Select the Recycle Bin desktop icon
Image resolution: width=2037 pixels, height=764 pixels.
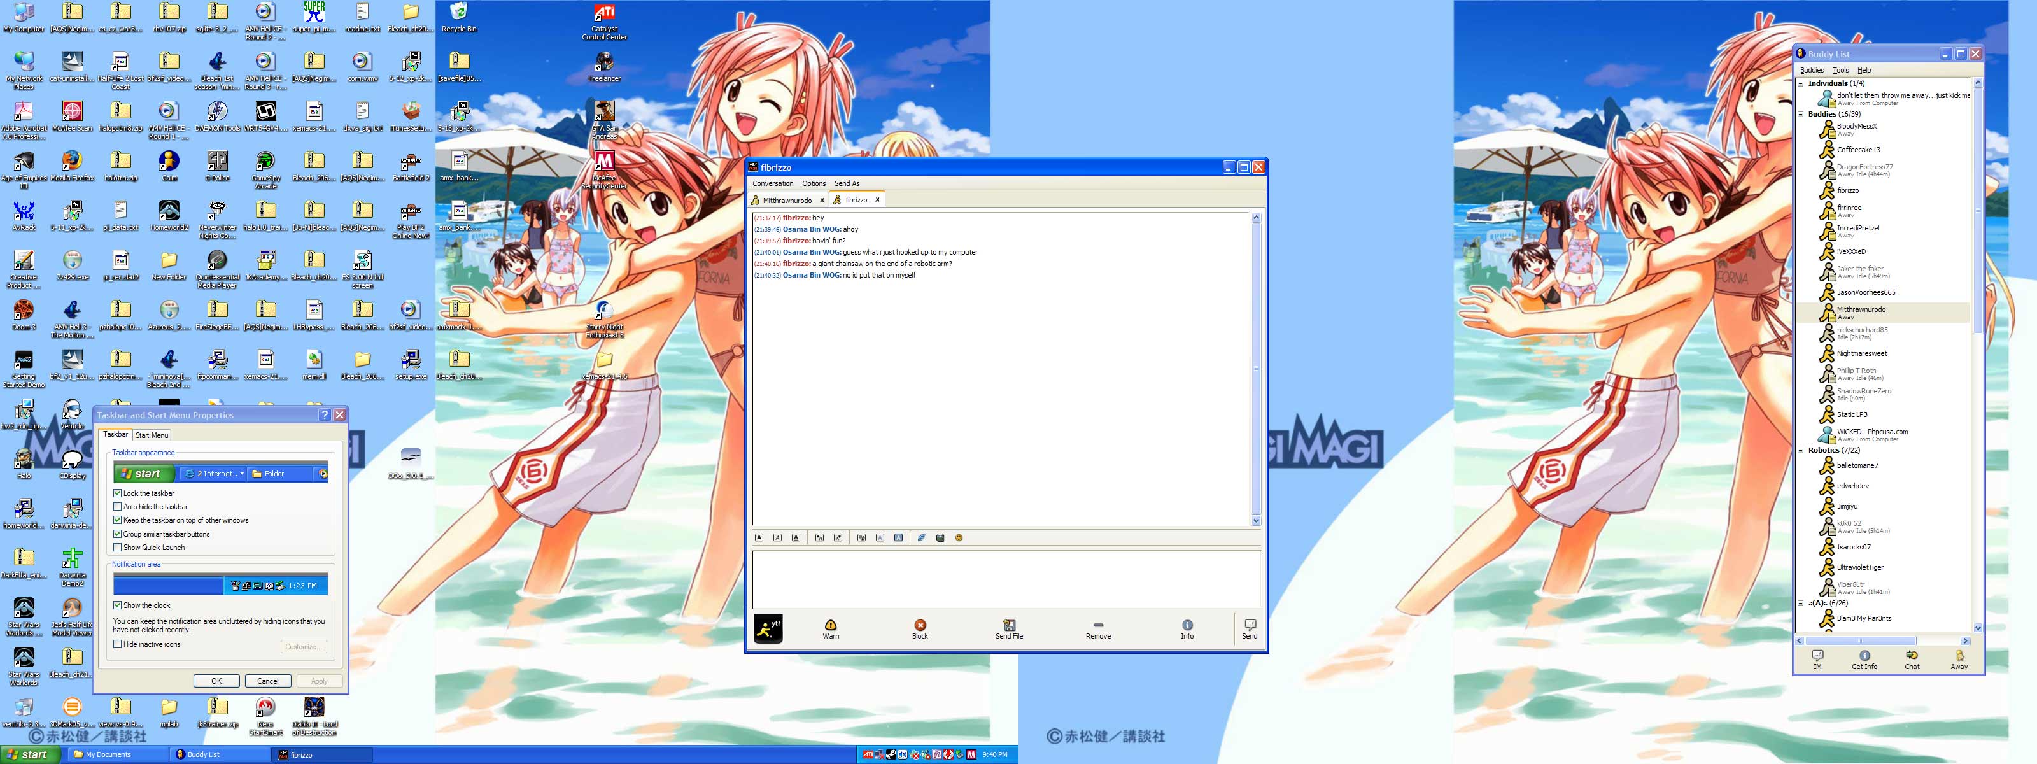tap(458, 17)
